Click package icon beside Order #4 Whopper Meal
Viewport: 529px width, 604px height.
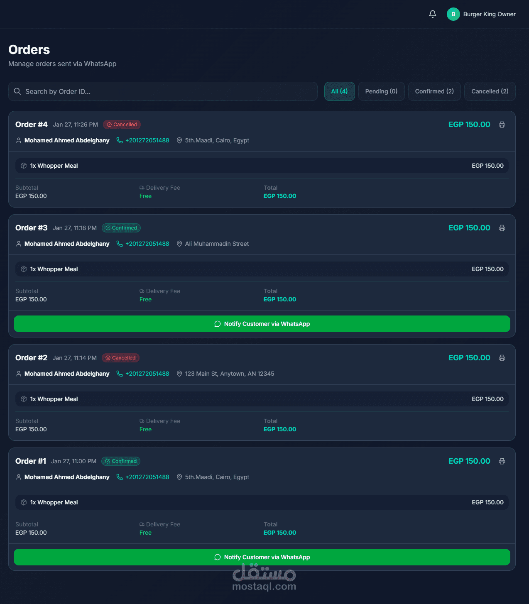(24, 166)
